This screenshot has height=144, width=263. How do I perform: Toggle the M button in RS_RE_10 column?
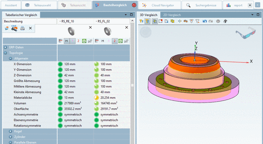pos(66,41)
